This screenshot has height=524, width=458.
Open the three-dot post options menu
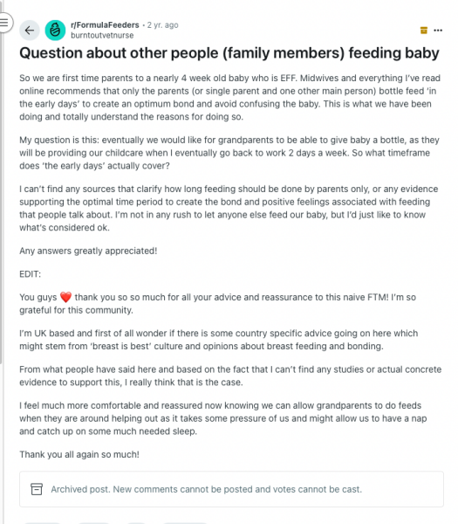coord(438,31)
